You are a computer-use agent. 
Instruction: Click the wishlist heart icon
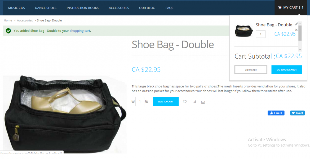tap(185, 102)
